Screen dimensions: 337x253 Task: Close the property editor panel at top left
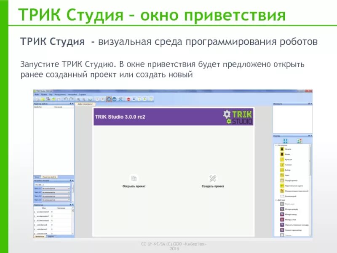coord(72,104)
